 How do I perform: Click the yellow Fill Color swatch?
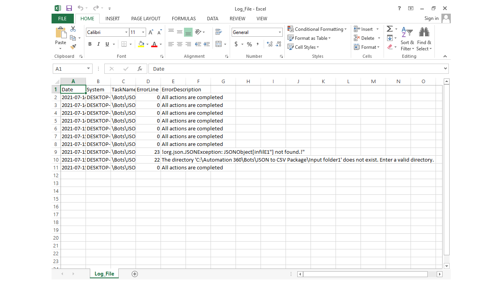[x=141, y=44]
